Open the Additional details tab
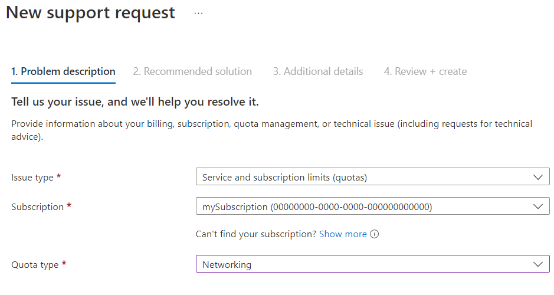This screenshot has height=295, width=554. point(318,71)
